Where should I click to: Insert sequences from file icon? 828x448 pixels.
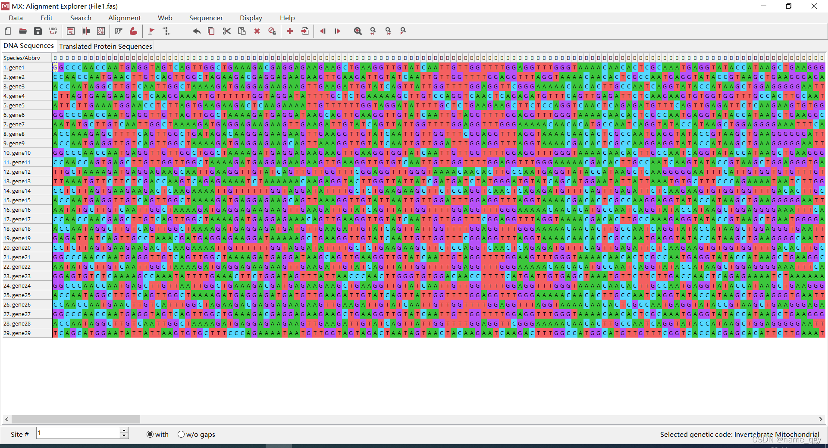(x=305, y=31)
